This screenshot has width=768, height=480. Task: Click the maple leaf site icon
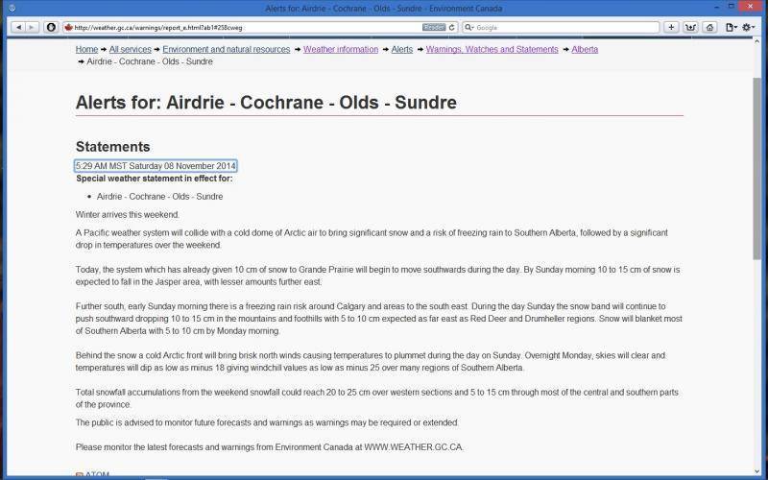click(x=67, y=28)
